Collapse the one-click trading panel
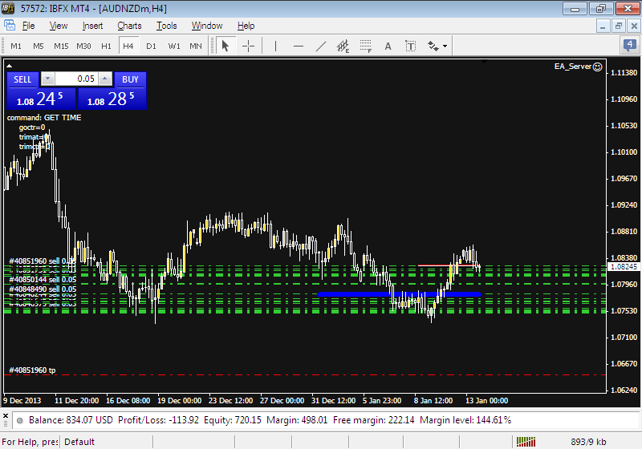 tap(9, 65)
